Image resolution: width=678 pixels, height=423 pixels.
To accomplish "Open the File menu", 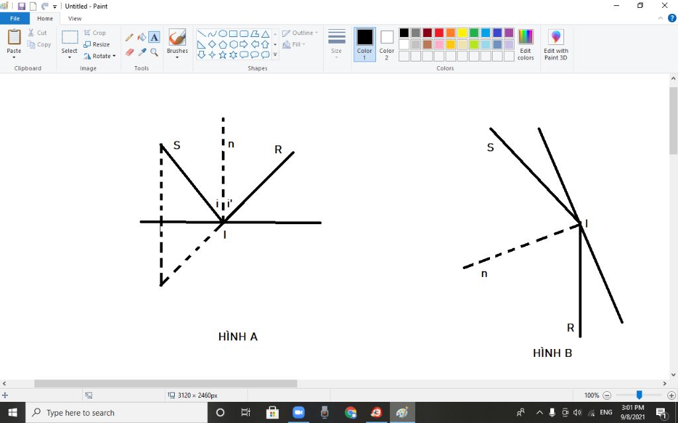I will pyautogui.click(x=15, y=19).
